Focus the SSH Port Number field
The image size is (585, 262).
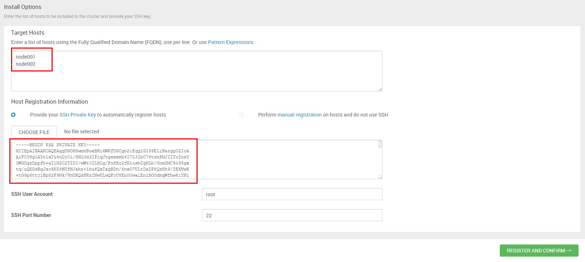click(x=292, y=216)
